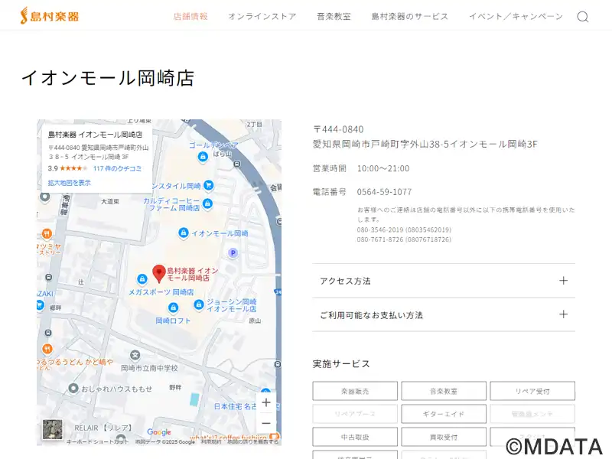Click the 実施サービス heading

tap(341, 364)
